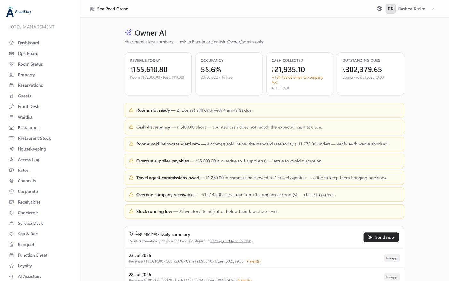The image size is (449, 281).
Task: Click the Function Sheet calendar icon
Action: click(x=12, y=255)
